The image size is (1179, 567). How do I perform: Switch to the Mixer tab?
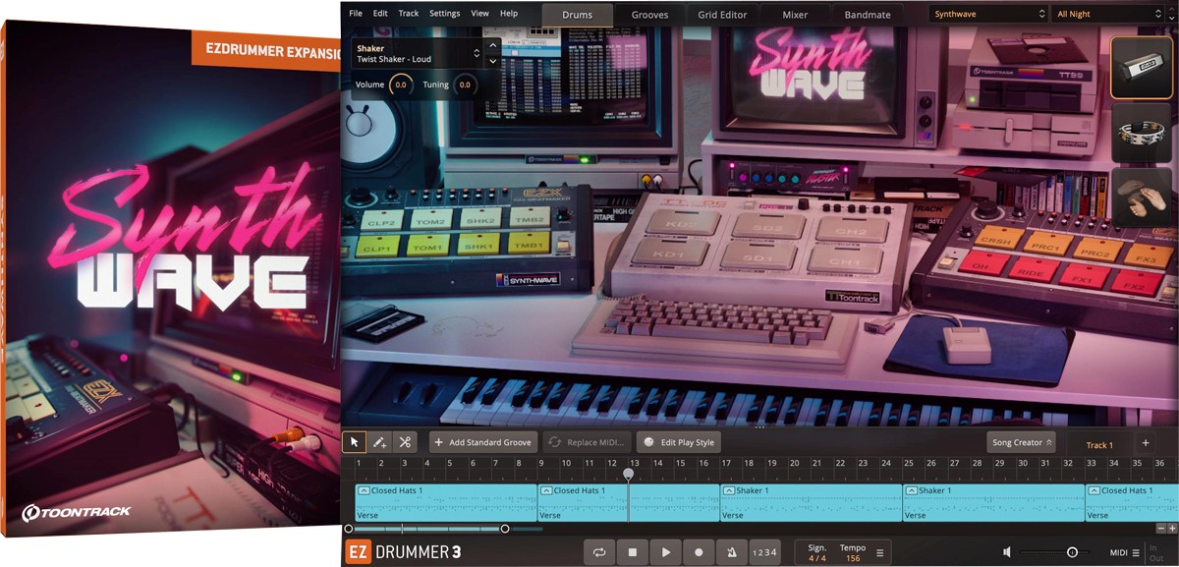(x=795, y=15)
